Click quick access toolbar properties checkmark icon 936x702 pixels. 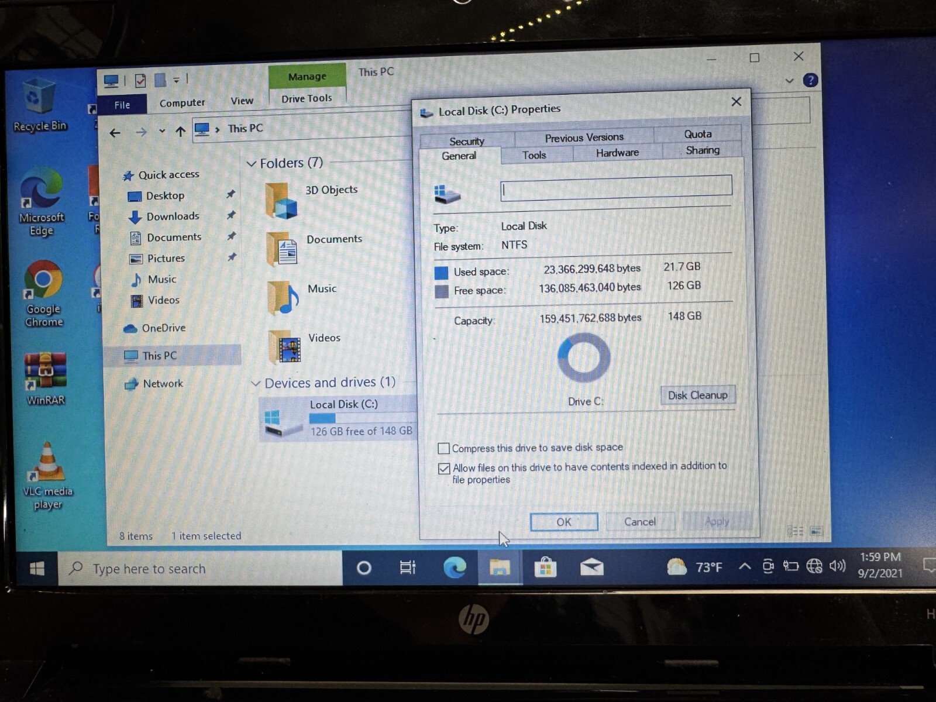coord(140,81)
